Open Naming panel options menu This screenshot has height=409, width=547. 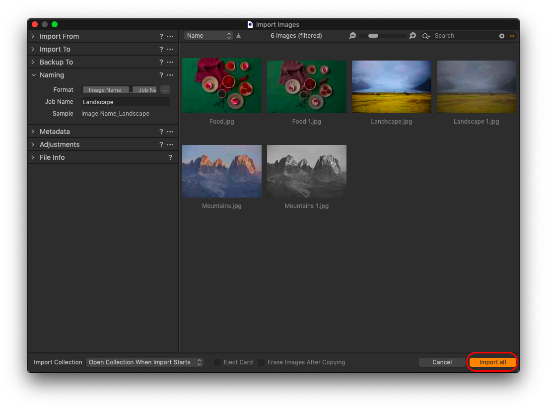click(170, 75)
